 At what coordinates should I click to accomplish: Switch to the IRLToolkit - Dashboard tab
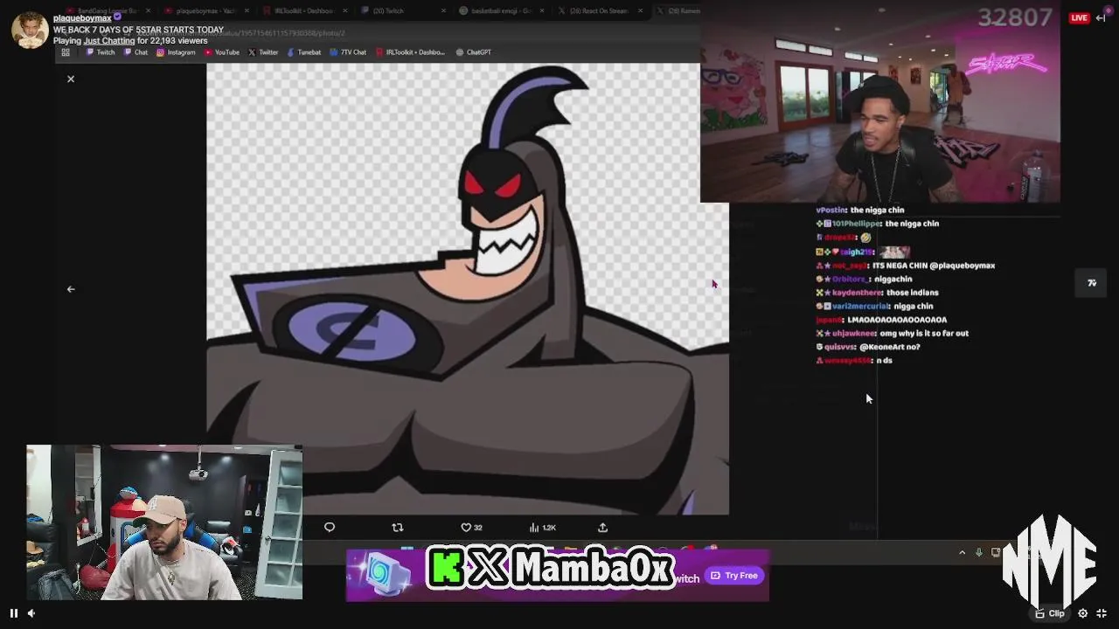tap(303, 11)
